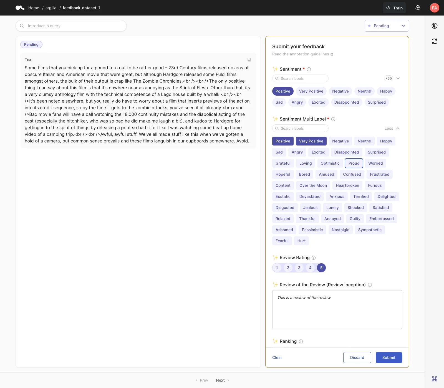Open the settings gear icon
The width and height of the screenshot is (444, 388).
[418, 8]
